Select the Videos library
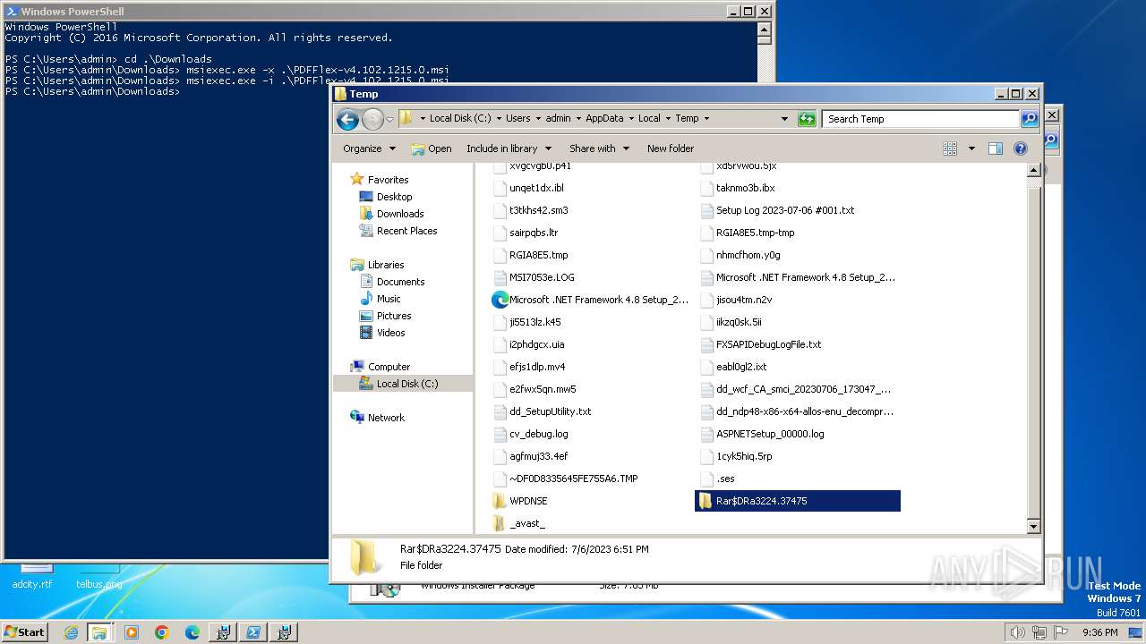The width and height of the screenshot is (1146, 644). click(390, 332)
